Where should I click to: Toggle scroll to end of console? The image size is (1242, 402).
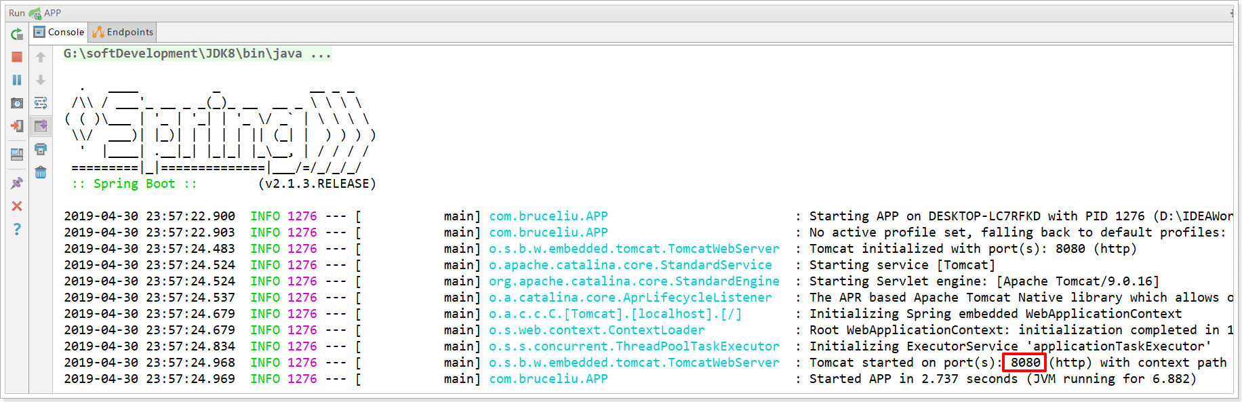click(41, 126)
